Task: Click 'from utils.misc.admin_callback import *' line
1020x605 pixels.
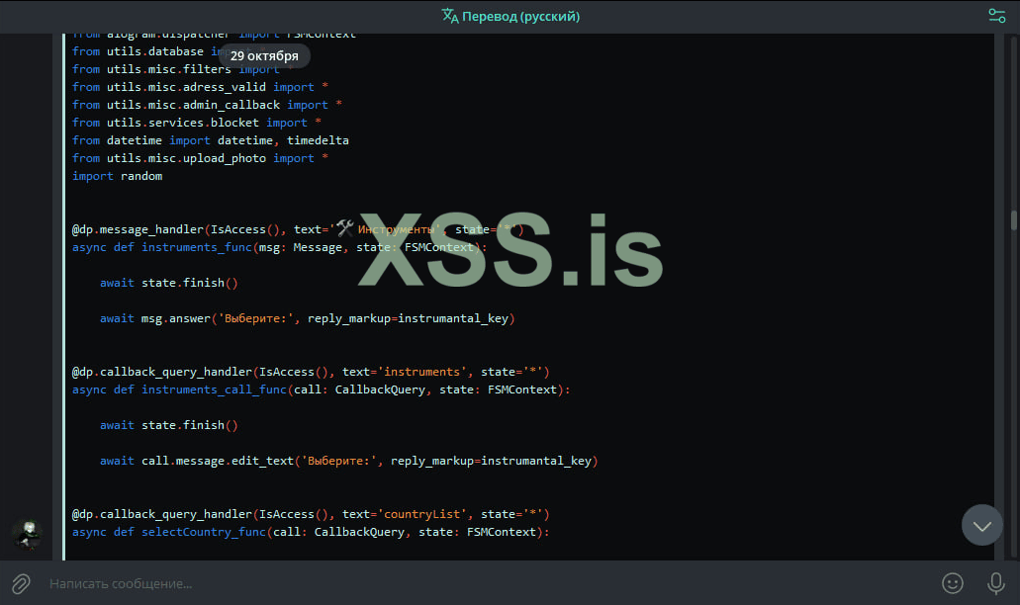Action: (x=207, y=105)
